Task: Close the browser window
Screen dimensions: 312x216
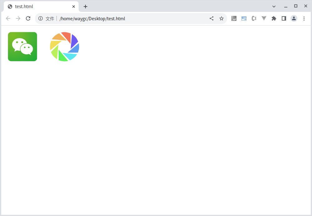Action: 306,6
